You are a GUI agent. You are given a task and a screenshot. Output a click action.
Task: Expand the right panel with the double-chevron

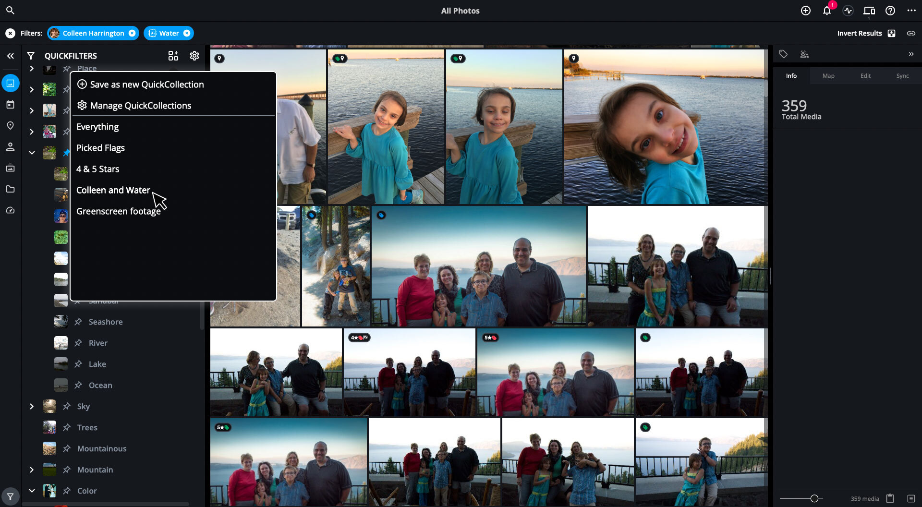coord(911,54)
